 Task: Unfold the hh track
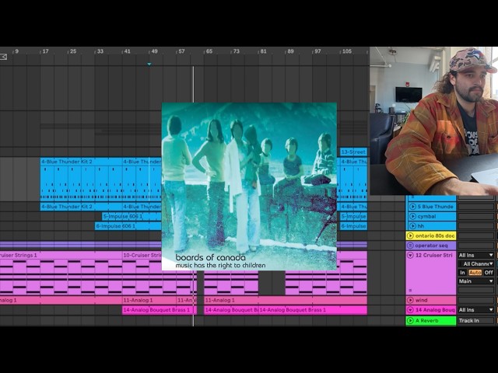412,226
